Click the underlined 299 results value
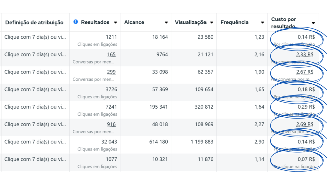The width and height of the screenshot is (327, 184). [x=111, y=72]
